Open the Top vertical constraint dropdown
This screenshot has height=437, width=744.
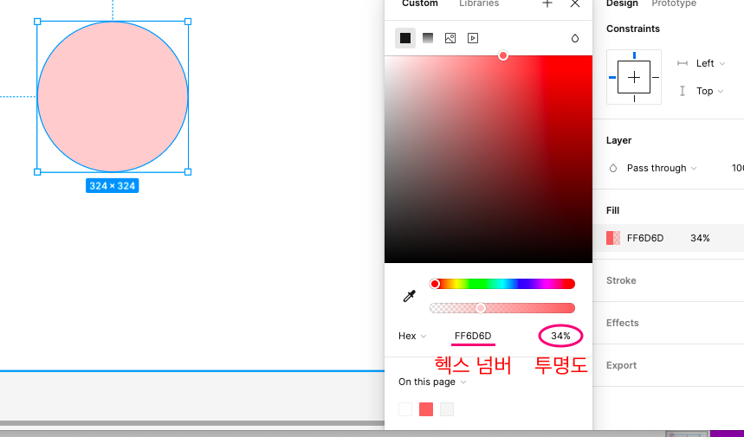coord(709,91)
